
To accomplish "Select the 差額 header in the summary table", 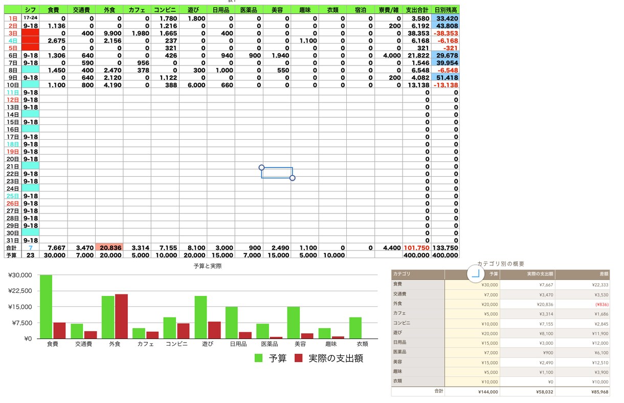I will coord(583,274).
